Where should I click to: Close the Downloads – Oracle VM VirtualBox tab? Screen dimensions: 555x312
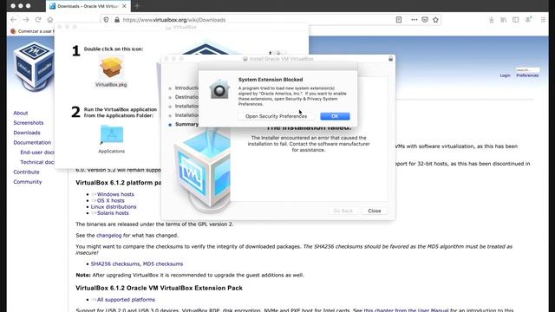[x=124, y=6]
